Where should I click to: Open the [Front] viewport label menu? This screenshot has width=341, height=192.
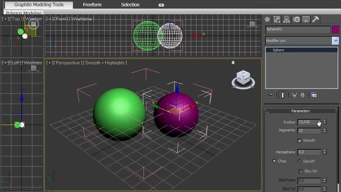coord(61,19)
